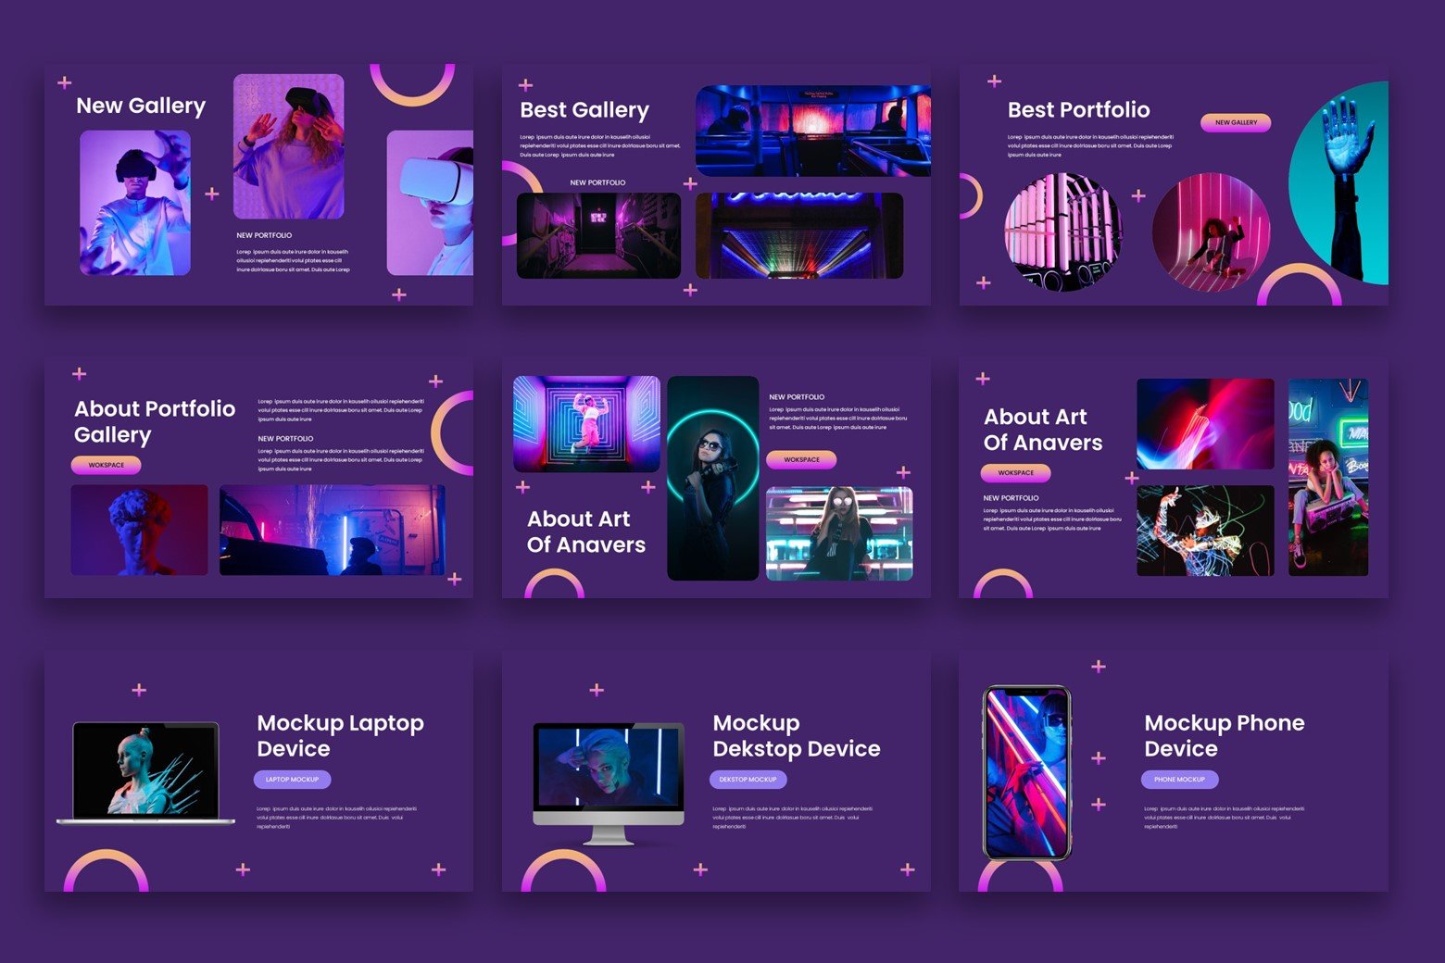Click the "Best Gallery" heading text

pyautogui.click(x=584, y=110)
